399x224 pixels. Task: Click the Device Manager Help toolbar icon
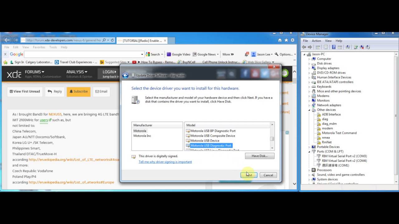pos(334,47)
